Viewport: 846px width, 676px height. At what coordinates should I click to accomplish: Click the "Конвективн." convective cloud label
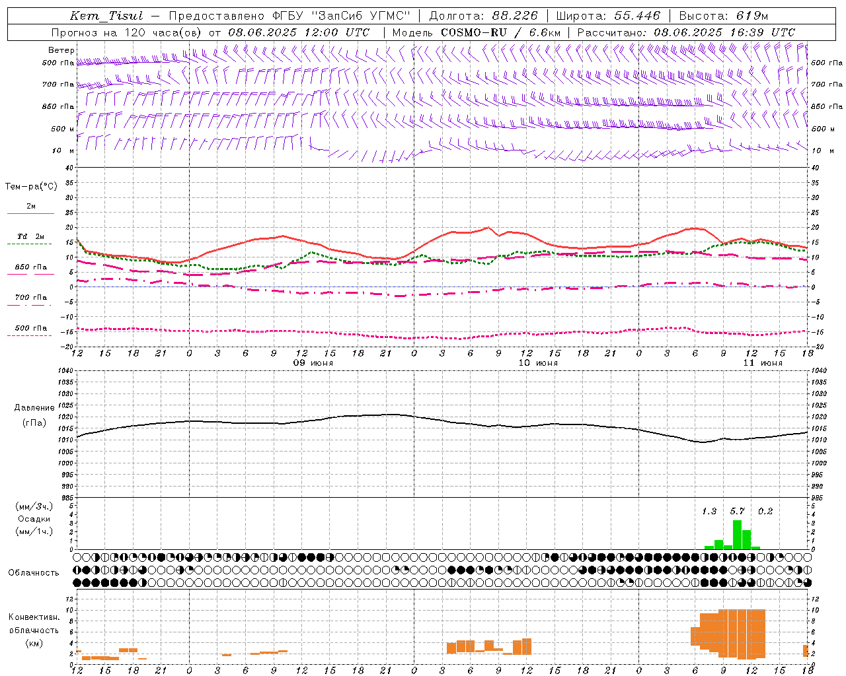click(34, 617)
